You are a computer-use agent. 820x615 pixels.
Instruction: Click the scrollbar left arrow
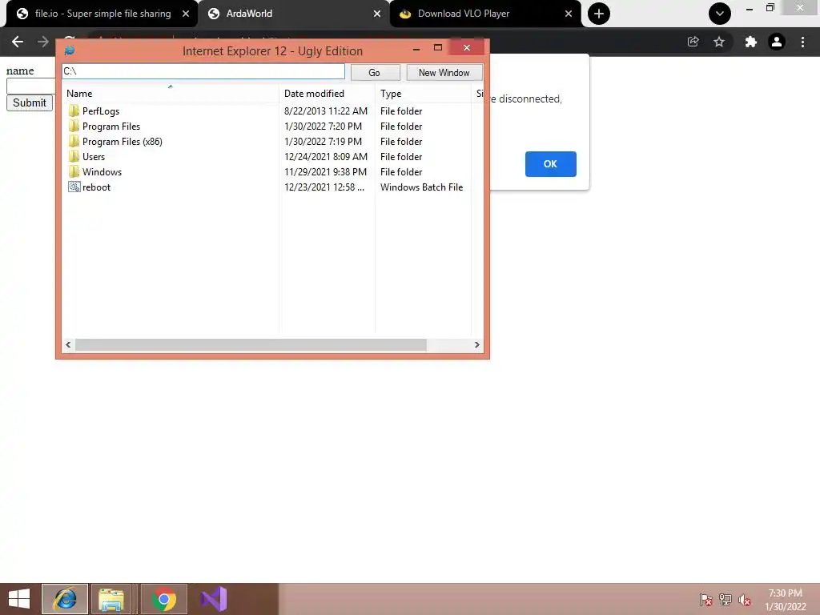coord(68,344)
